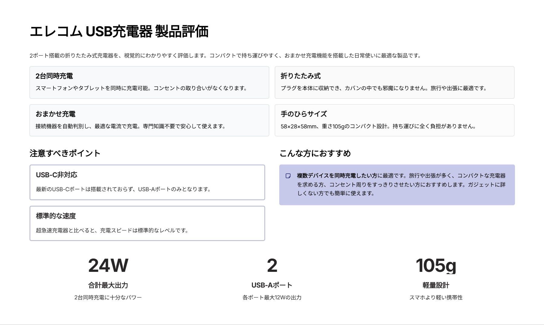The height and width of the screenshot is (325, 544).
Task: Select the 2台同時充電 feature card
Action: 149,82
